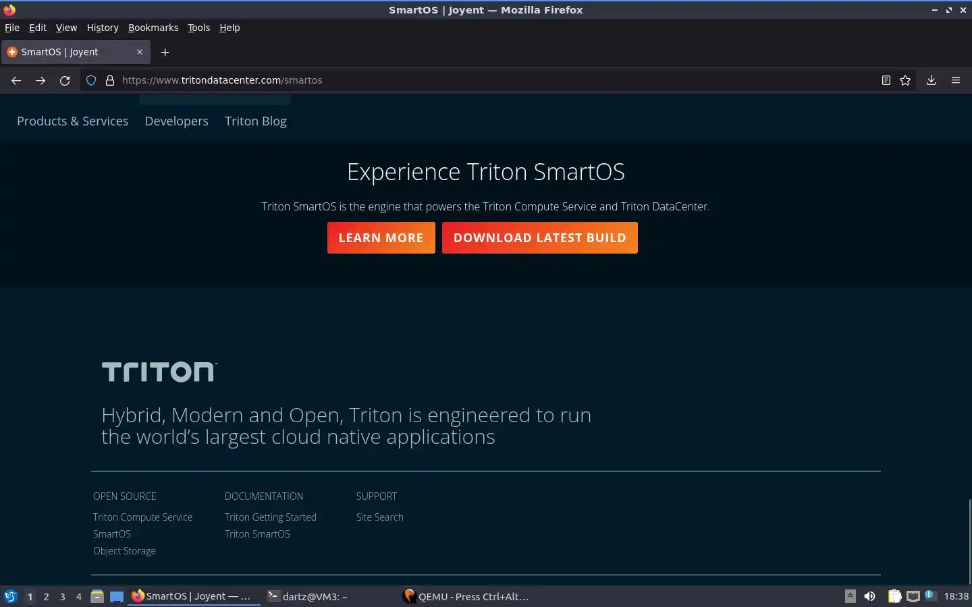Screen dimensions: 972x607
Task: Open tracking protection shield icon
Action: pos(91,80)
